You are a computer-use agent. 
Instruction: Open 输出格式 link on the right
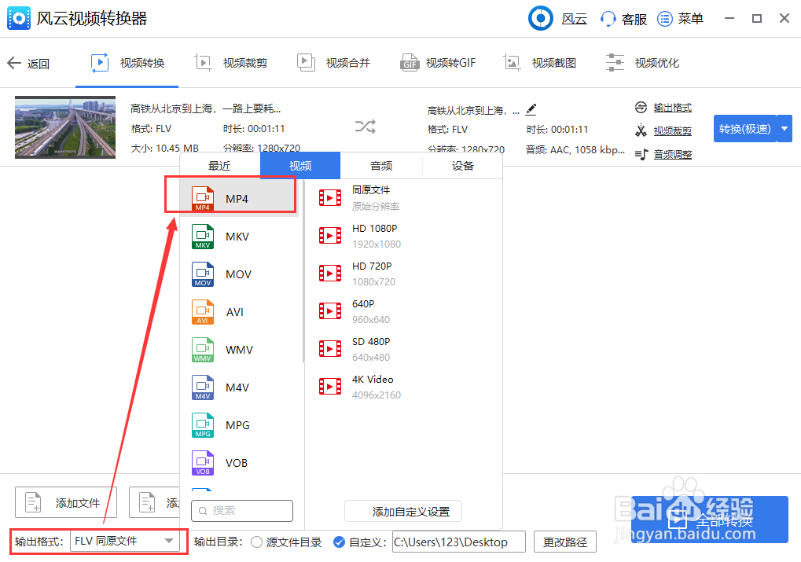pyautogui.click(x=672, y=108)
